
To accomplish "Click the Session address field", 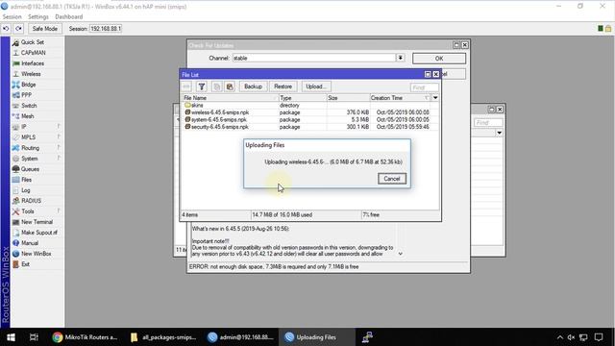I will click(106, 29).
